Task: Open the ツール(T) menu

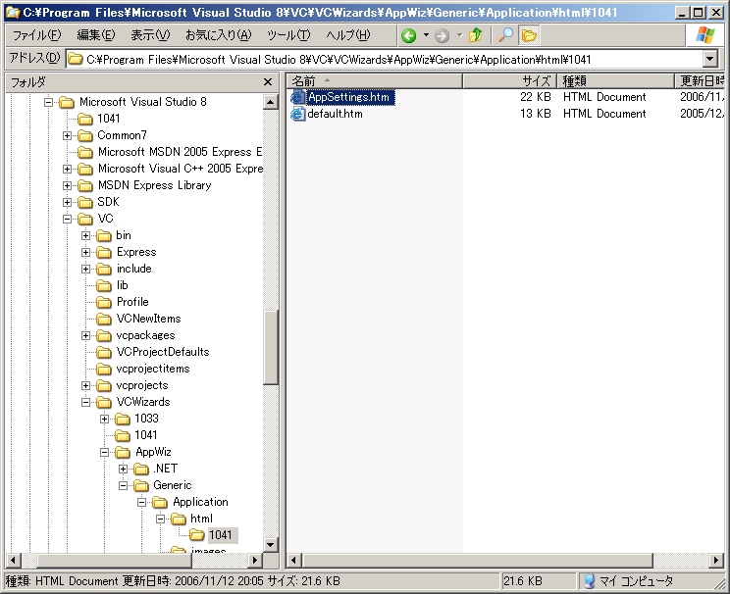Action: (288, 35)
